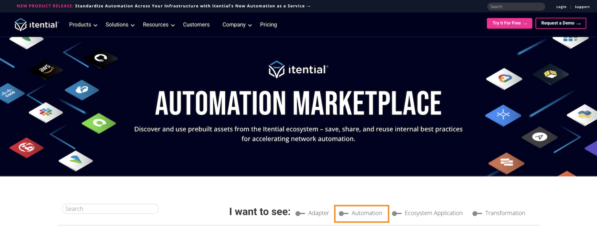Click the Slack tile icon
The width and height of the screenshot is (597, 226).
point(46,112)
